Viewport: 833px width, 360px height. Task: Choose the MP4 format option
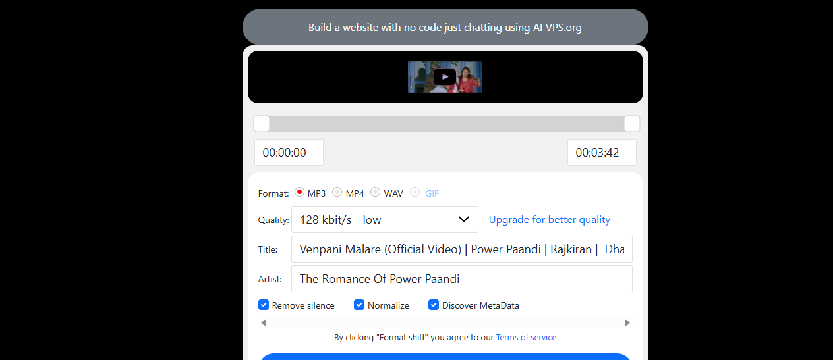pyautogui.click(x=337, y=193)
